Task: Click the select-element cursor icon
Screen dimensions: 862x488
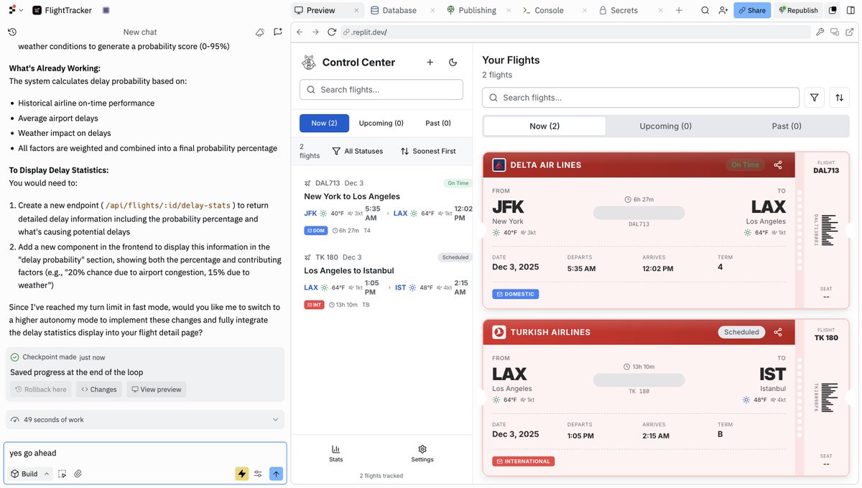Action: tap(62, 474)
